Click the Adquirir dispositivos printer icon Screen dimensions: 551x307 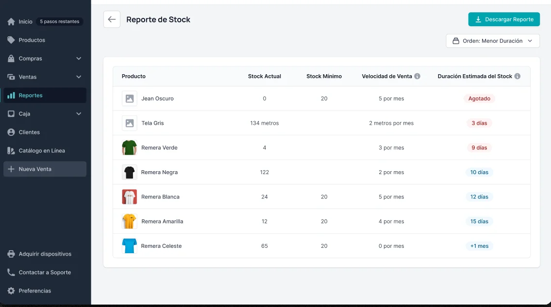(x=11, y=254)
